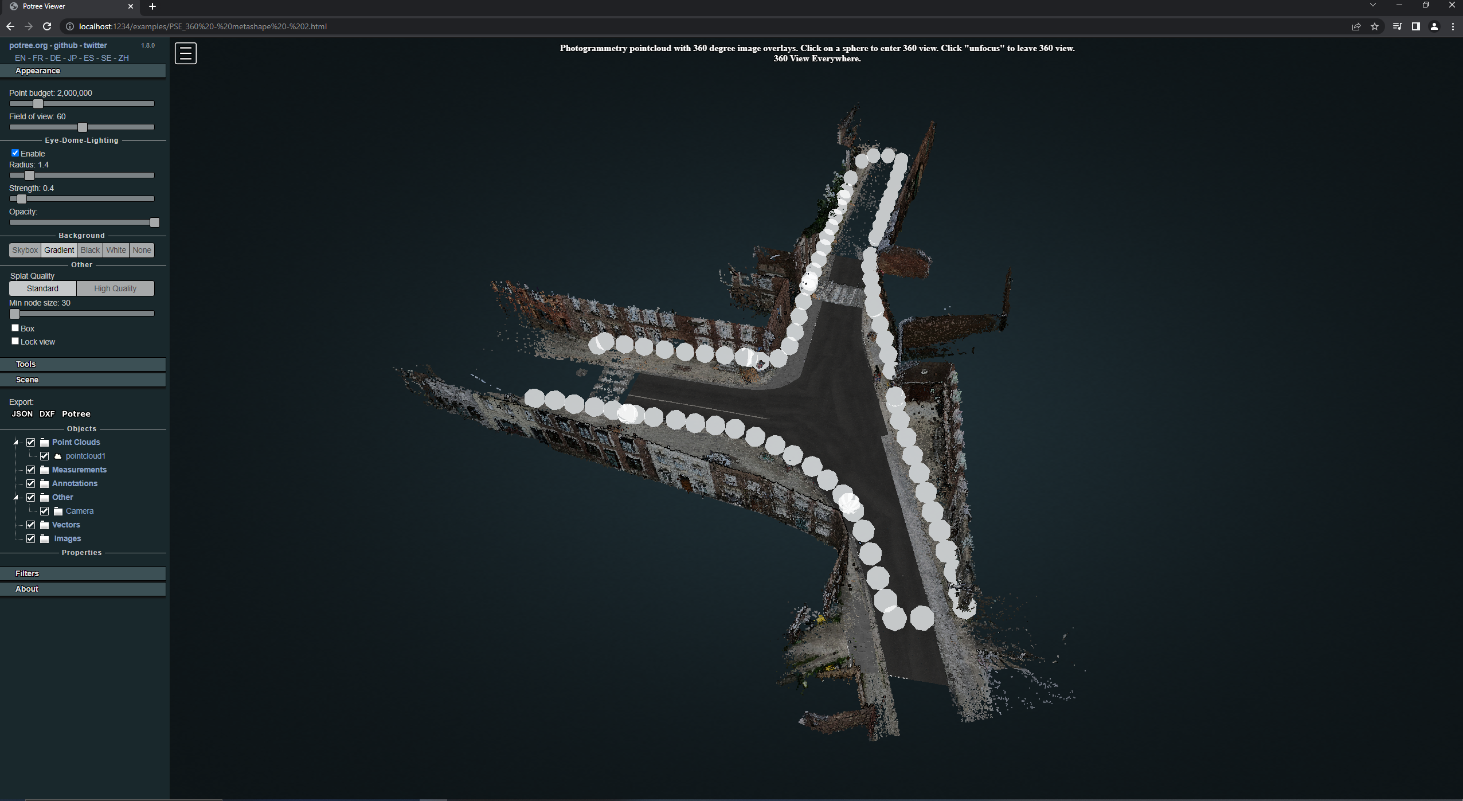The image size is (1463, 801).
Task: Click the browser share page icon
Action: tap(1356, 26)
